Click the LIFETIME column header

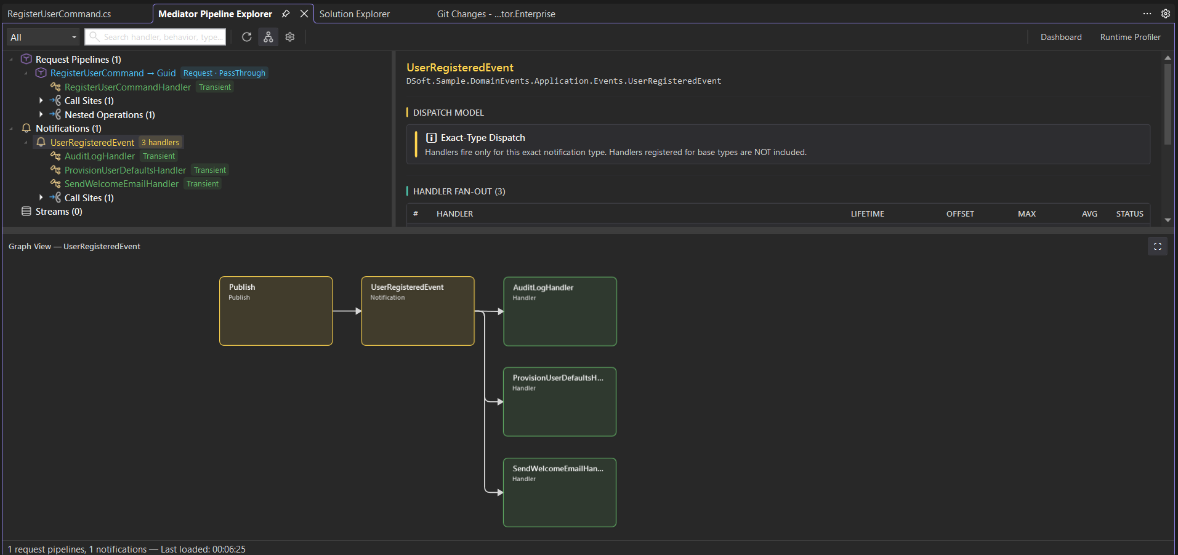(x=868, y=214)
